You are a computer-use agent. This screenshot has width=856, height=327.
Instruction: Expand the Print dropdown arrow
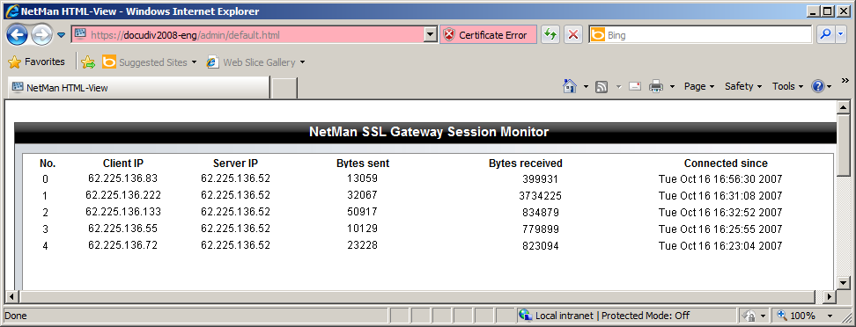pyautogui.click(x=673, y=86)
